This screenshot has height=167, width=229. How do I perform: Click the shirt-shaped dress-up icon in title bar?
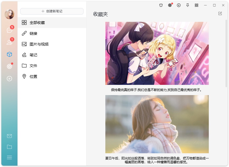161,5
